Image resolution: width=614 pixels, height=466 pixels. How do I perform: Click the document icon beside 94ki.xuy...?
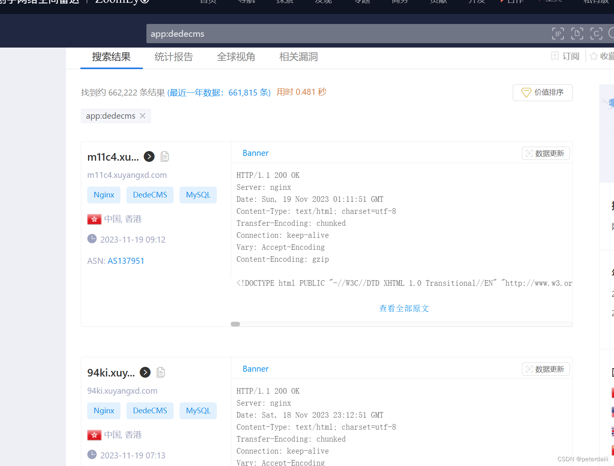point(161,372)
